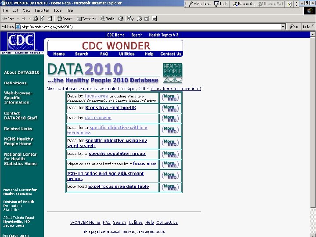
Task: Open Contact DATA2010 Staff sidebar link
Action: pyautogui.click(x=21, y=116)
